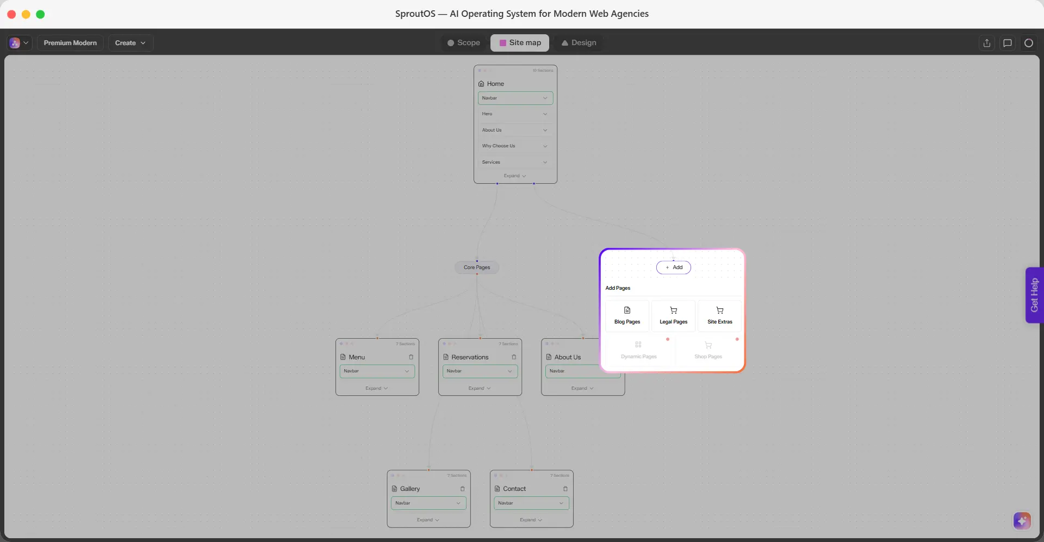Click the macOS yellow minimize button
The width and height of the screenshot is (1044, 542).
26,14
